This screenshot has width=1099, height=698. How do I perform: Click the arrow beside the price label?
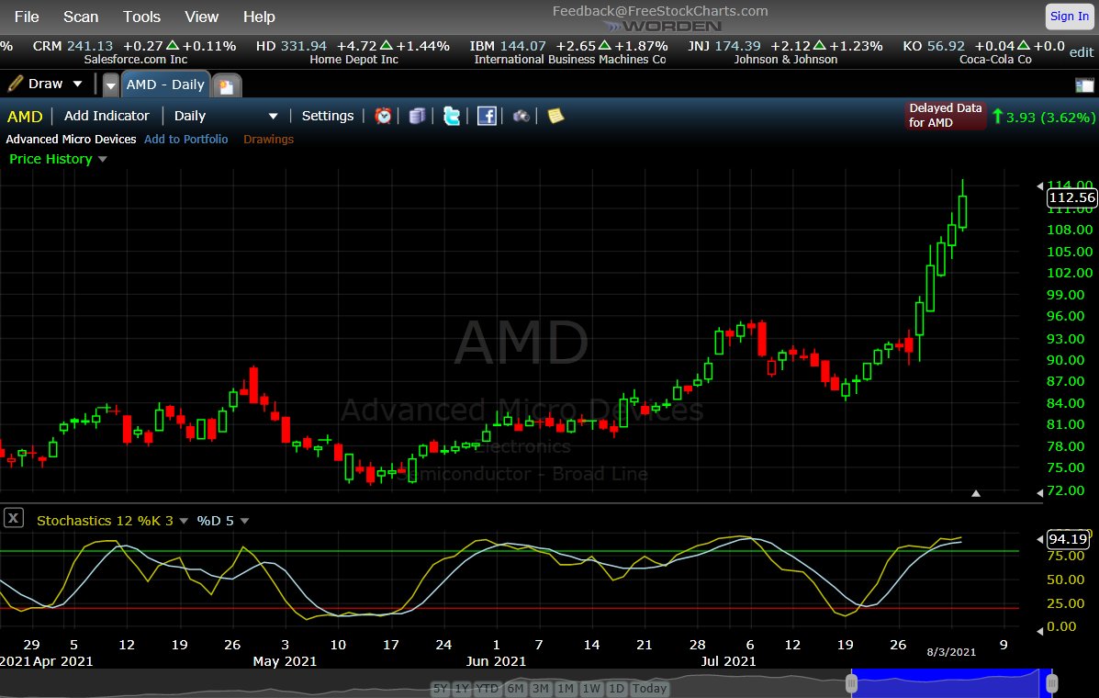[x=1039, y=186]
